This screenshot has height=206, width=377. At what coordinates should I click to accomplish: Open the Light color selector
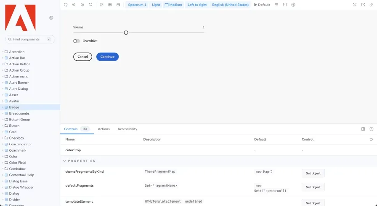pyautogui.click(x=156, y=5)
